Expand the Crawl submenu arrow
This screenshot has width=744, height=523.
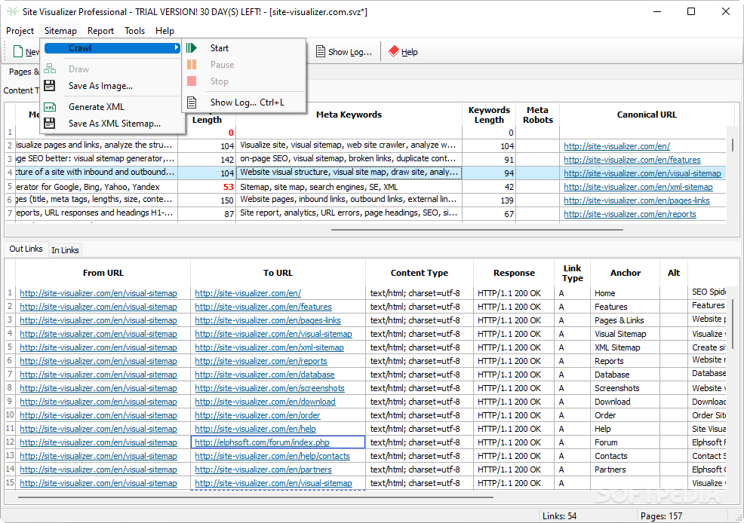pyautogui.click(x=177, y=47)
